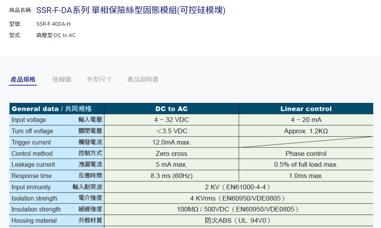Select the 產品規格 tab
381x228 pixels.
click(x=23, y=80)
